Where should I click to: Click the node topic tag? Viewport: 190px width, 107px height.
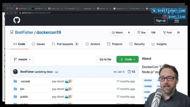pos(147,92)
